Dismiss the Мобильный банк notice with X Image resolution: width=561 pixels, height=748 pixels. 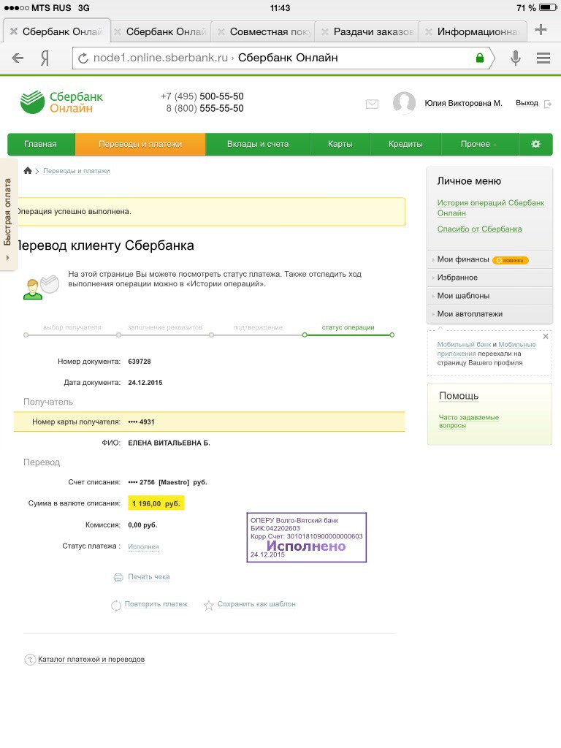(x=546, y=336)
